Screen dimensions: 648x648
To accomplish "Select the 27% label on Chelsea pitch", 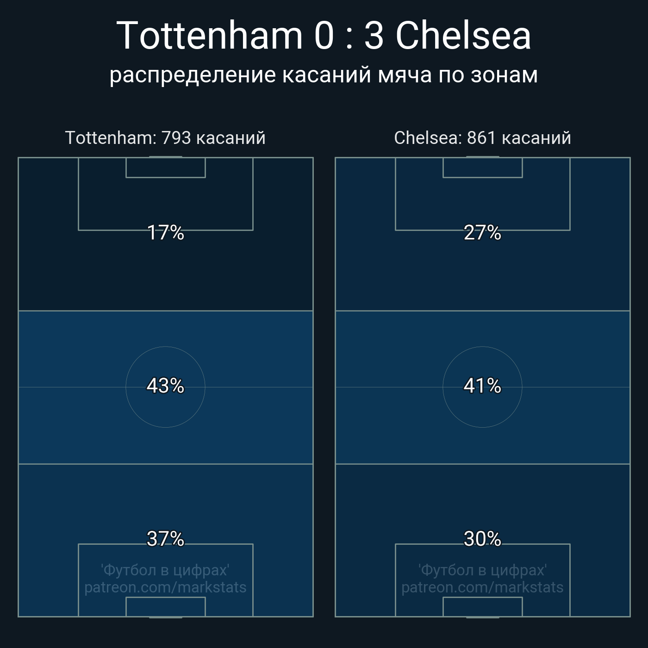I will (482, 232).
